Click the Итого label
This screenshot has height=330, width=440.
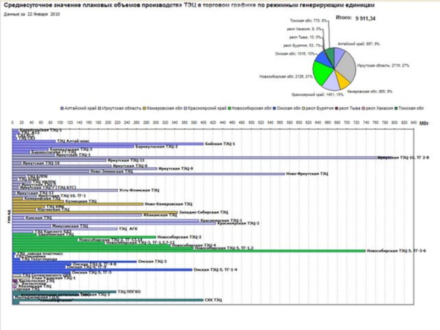pos(343,18)
